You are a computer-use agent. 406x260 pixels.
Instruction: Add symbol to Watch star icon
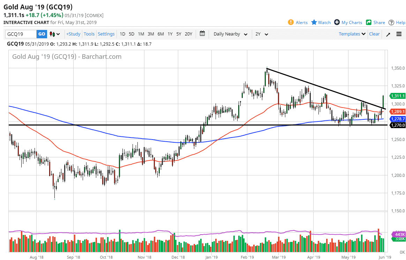314,22
